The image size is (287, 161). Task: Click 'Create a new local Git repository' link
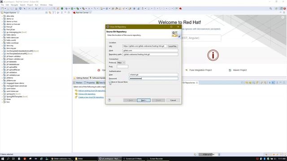pos(91,97)
